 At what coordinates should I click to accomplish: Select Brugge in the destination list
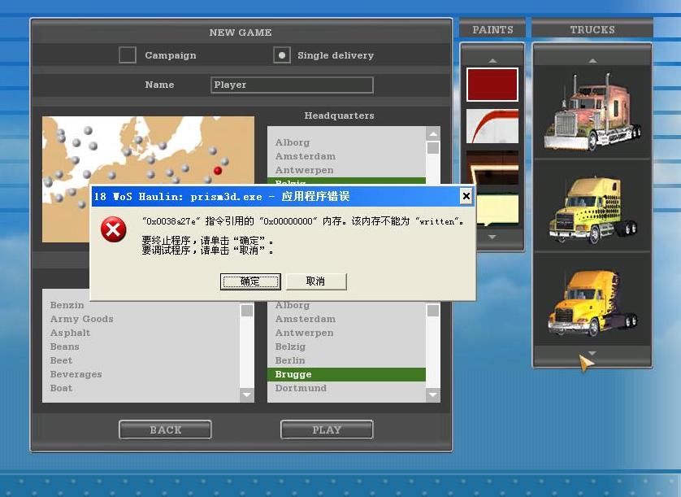[345, 374]
